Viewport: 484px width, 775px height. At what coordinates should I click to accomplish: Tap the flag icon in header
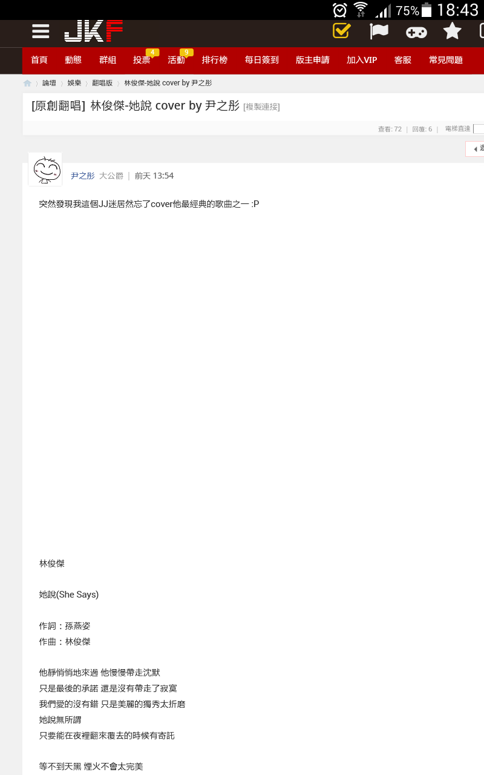[379, 31]
